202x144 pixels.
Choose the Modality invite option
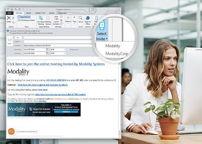113,46
